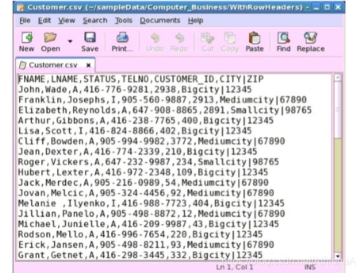
Task: Open the View menu
Action: point(67,20)
